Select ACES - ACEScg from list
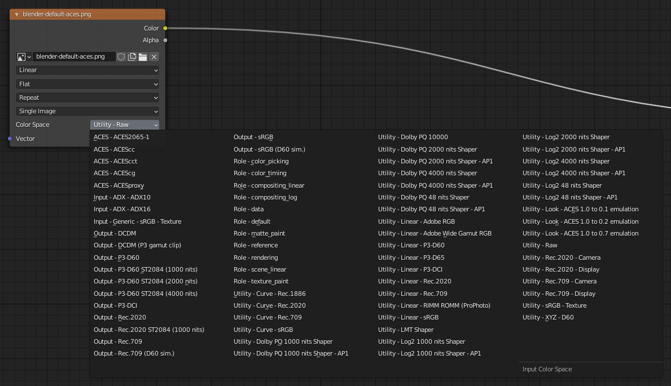 point(115,173)
